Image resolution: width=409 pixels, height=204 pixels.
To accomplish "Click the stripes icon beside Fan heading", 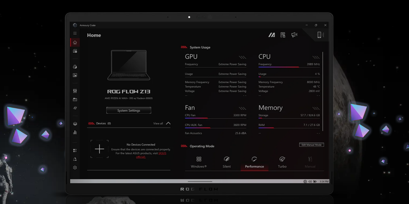I will [x=242, y=108].
